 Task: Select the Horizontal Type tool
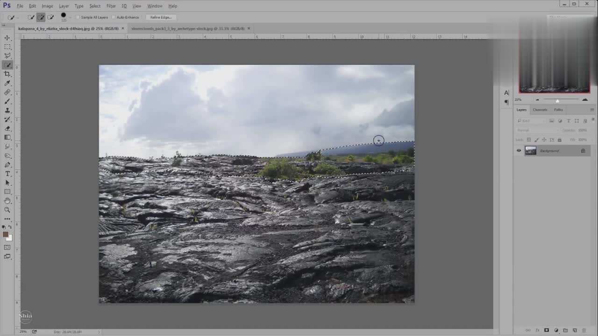click(7, 174)
